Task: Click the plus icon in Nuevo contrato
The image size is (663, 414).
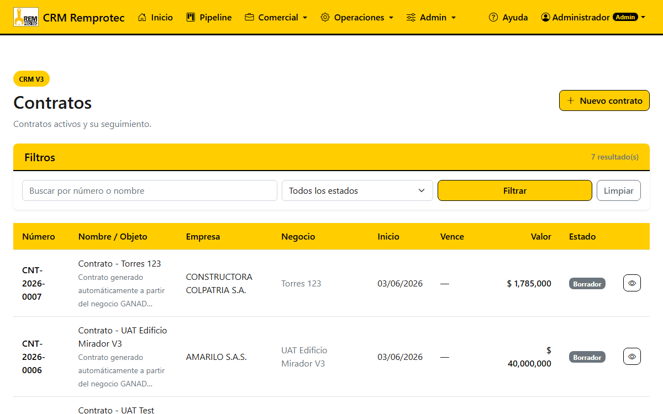Action: [571, 100]
